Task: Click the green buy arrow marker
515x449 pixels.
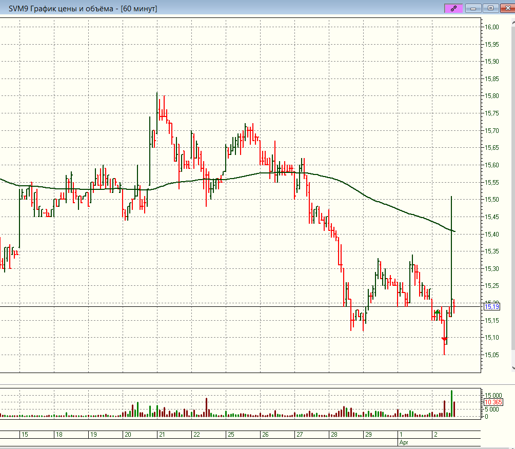Action: pyautogui.click(x=437, y=312)
